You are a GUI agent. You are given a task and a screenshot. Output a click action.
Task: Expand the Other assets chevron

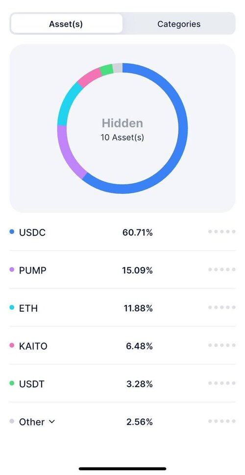52,422
